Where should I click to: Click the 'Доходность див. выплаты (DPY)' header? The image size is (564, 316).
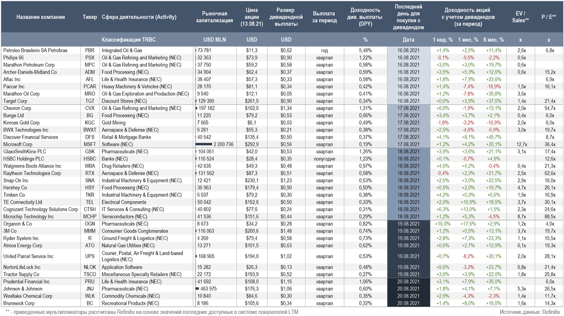[x=365, y=17]
